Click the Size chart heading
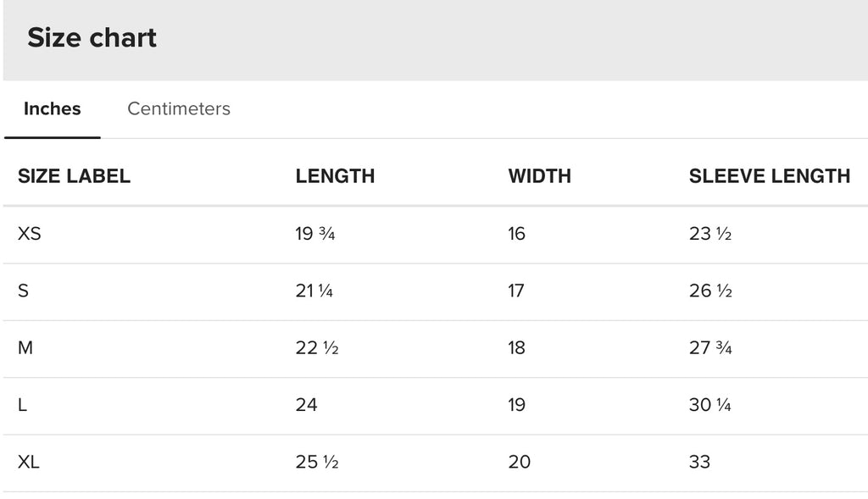This screenshot has width=868, height=499. click(x=92, y=38)
